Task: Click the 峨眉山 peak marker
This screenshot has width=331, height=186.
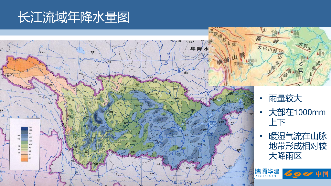Action: (x=247, y=61)
